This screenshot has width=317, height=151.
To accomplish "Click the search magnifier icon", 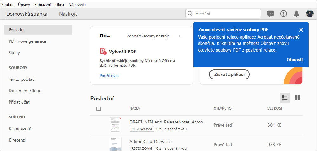I will (x=190, y=14).
